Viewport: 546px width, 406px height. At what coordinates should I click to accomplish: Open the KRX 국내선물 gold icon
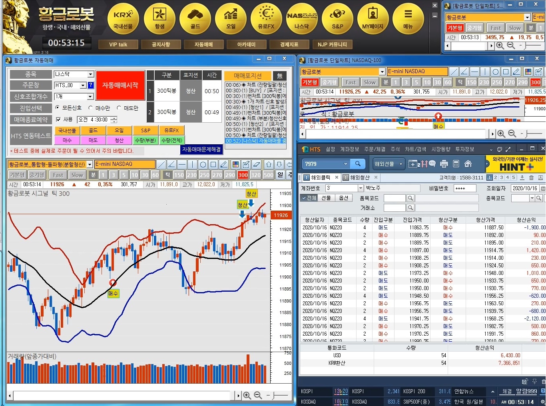(123, 19)
